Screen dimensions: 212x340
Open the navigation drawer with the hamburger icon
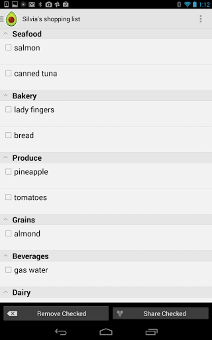[2, 18]
